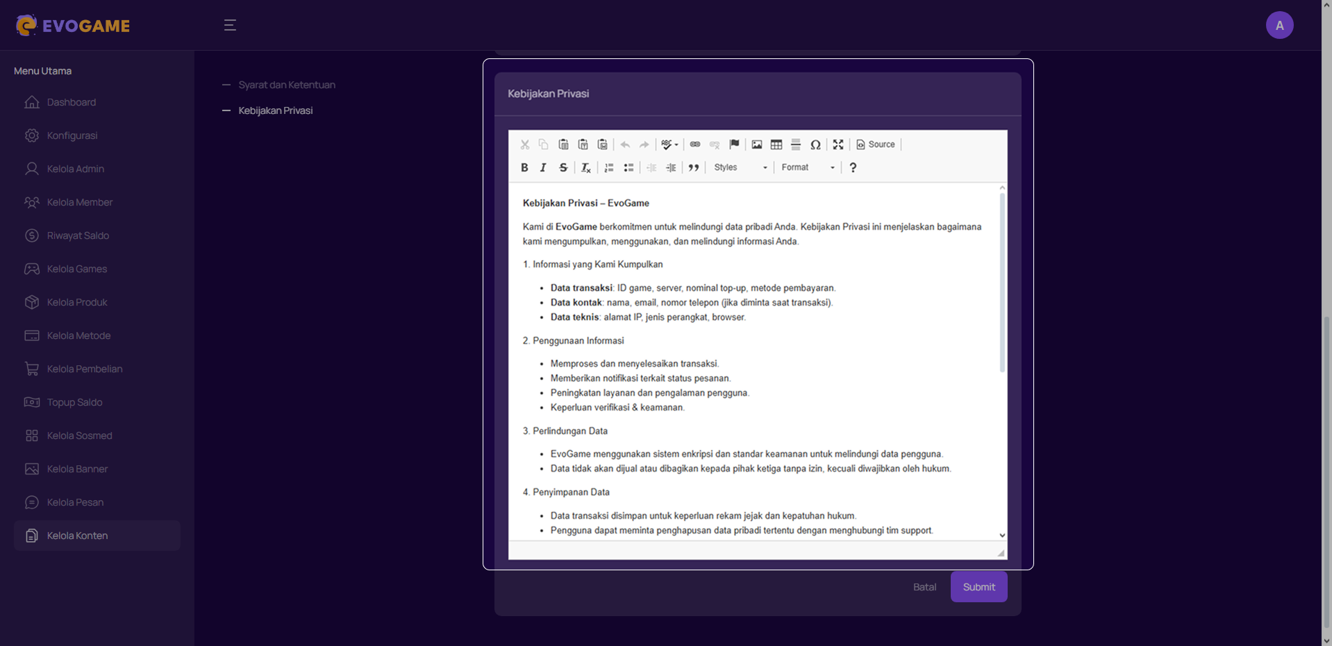
Task: Increase the indent of the paragraph
Action: tap(671, 167)
